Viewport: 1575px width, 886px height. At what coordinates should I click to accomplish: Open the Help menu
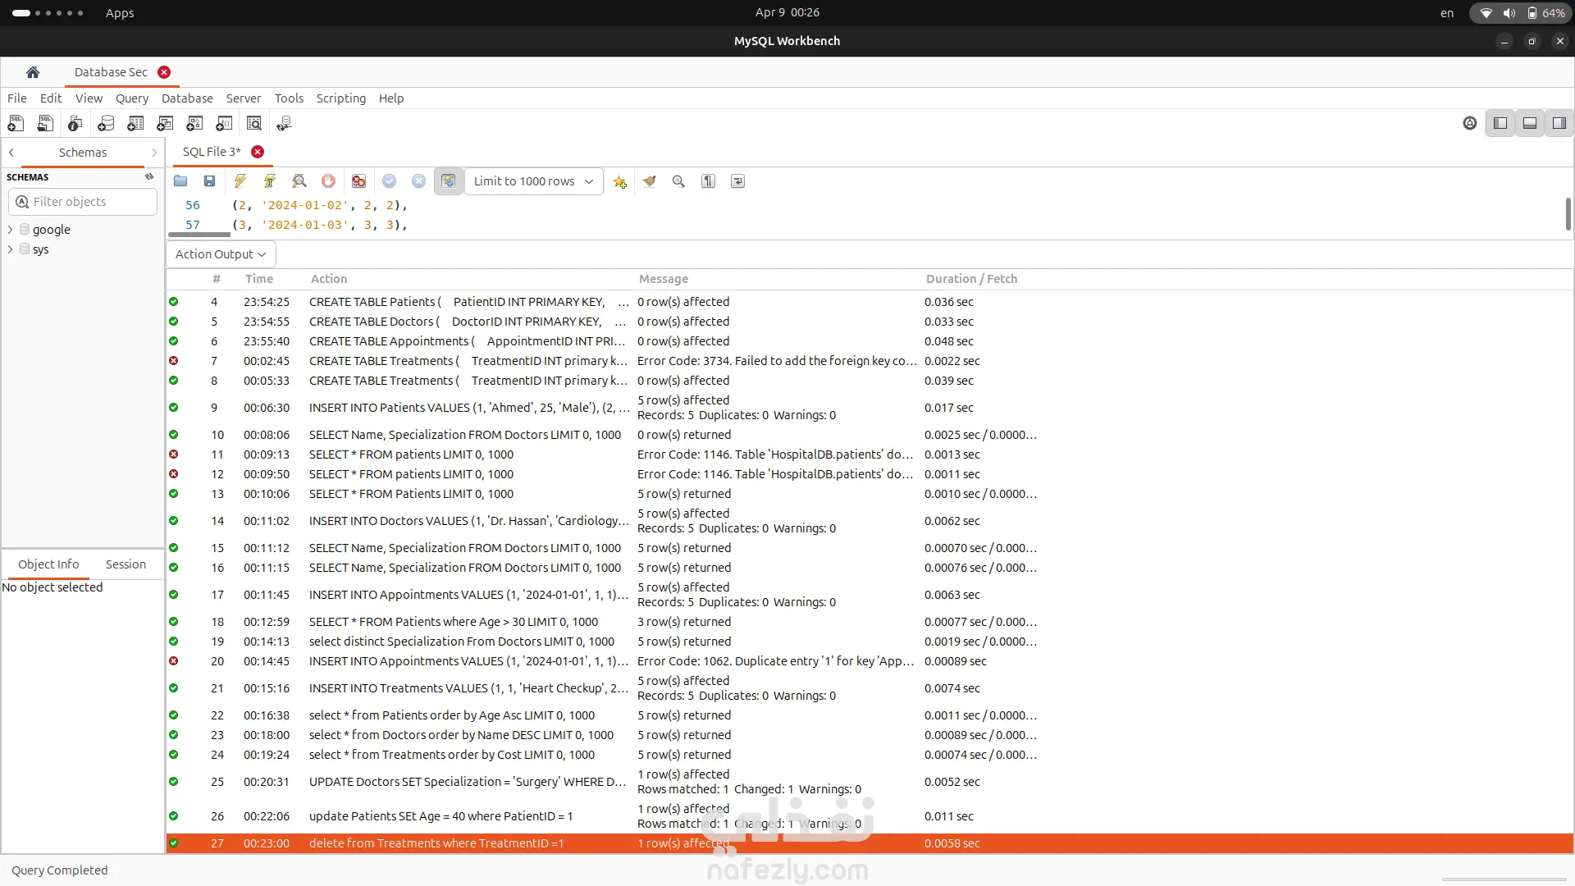(x=391, y=98)
